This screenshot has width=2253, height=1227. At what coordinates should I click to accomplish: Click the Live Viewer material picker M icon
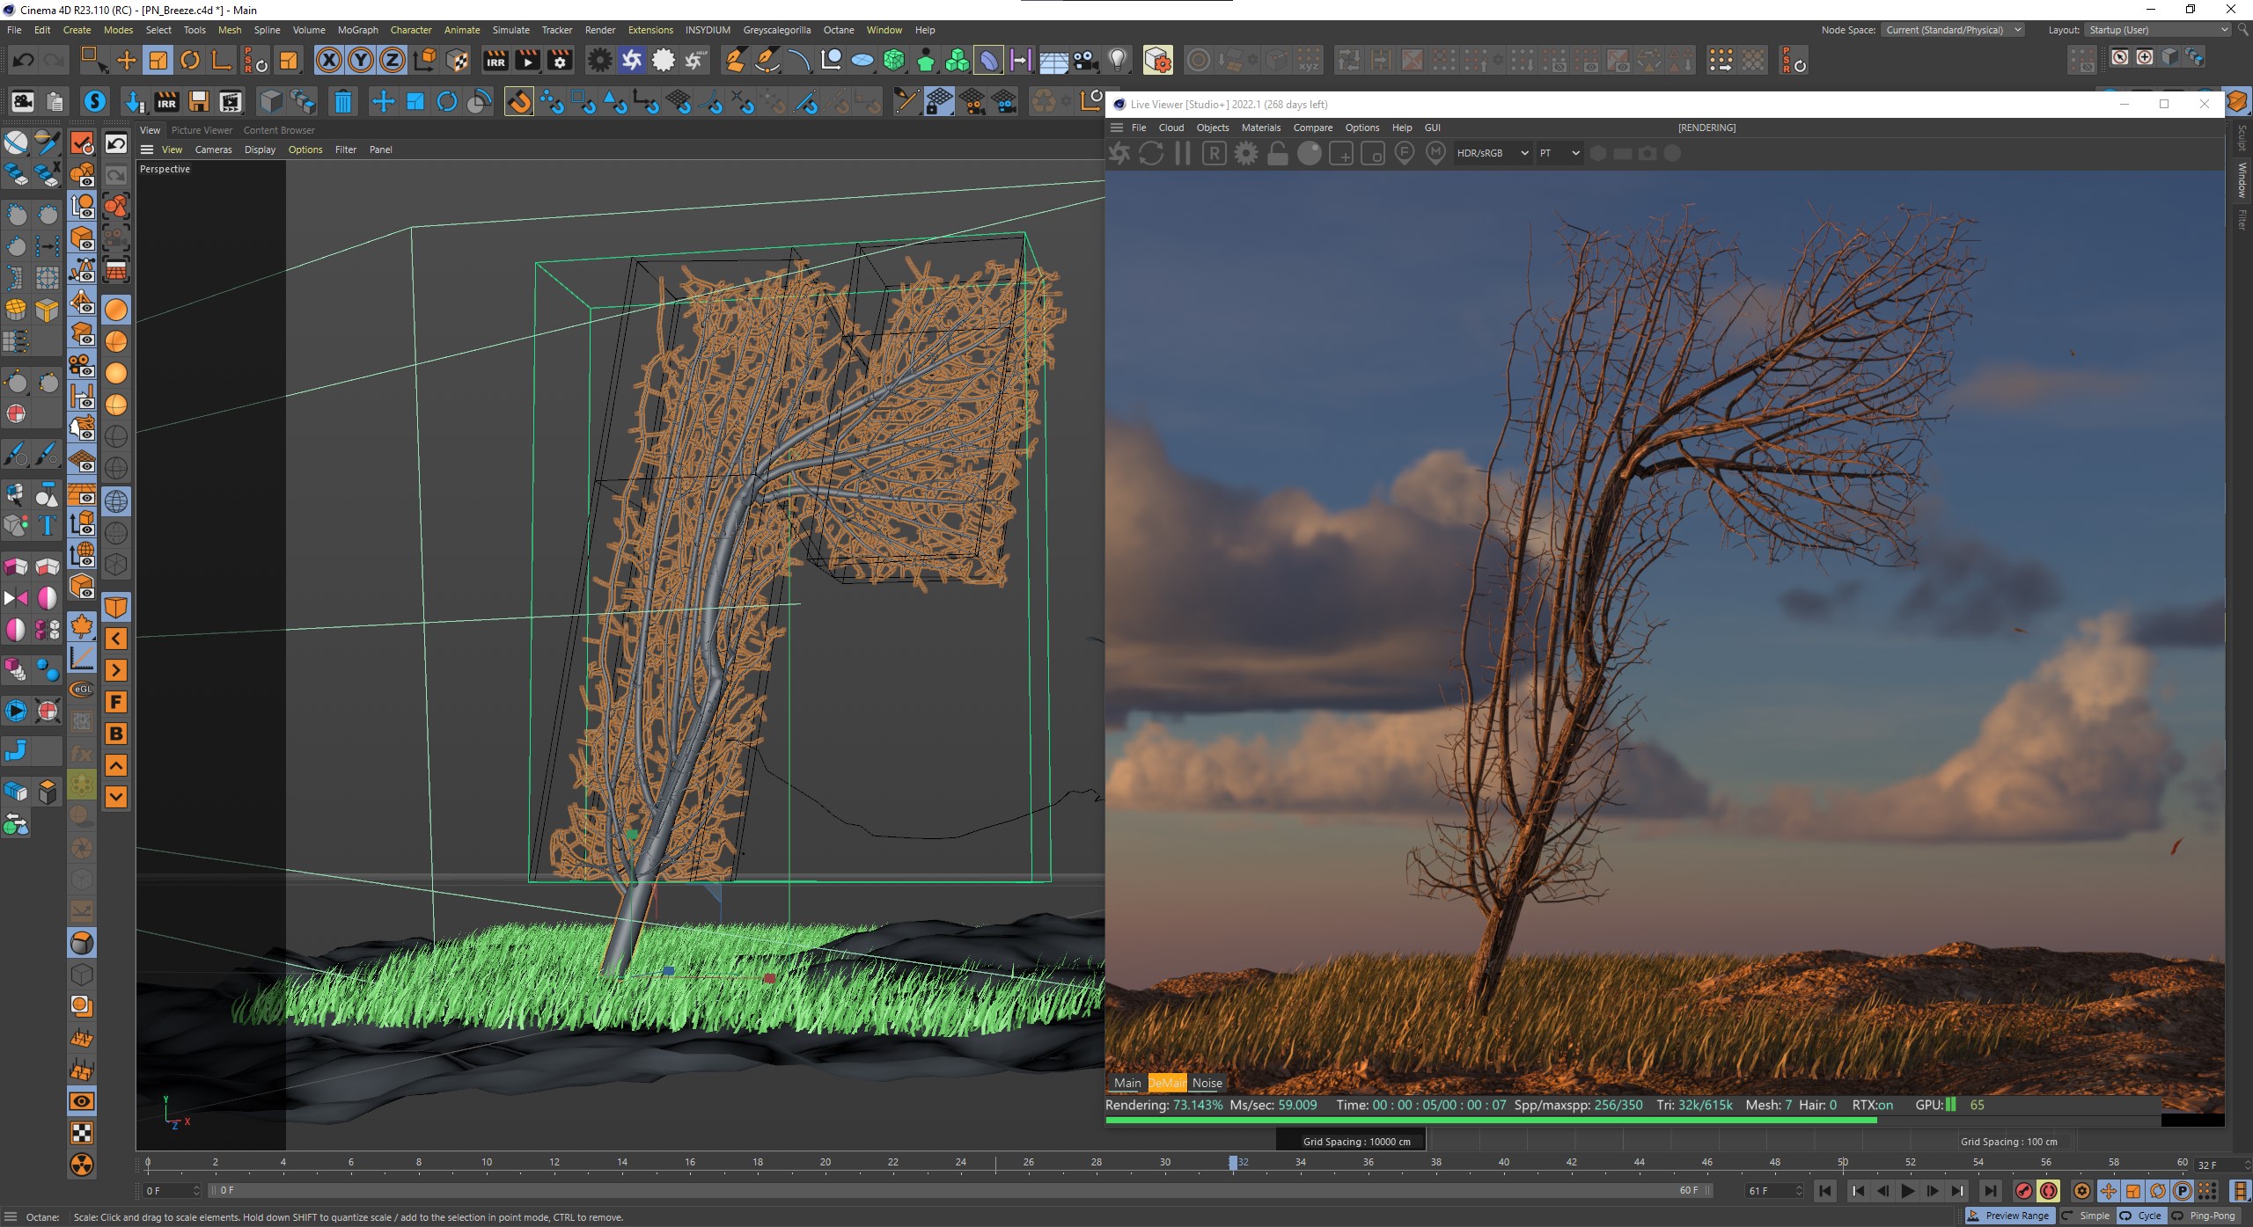1435,154
